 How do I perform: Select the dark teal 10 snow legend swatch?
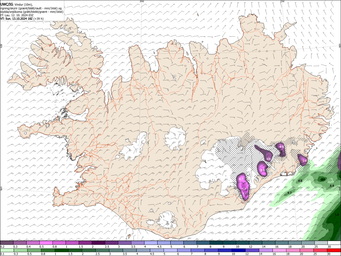(x=242, y=243)
